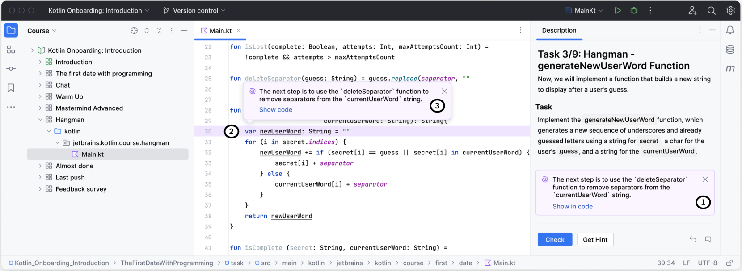This screenshot has width=742, height=271.
Task: Collapse the Hangman lesson node
Action: (40, 120)
